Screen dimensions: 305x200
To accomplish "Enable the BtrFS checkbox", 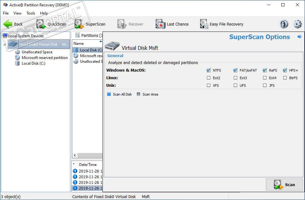I will click(x=285, y=78).
